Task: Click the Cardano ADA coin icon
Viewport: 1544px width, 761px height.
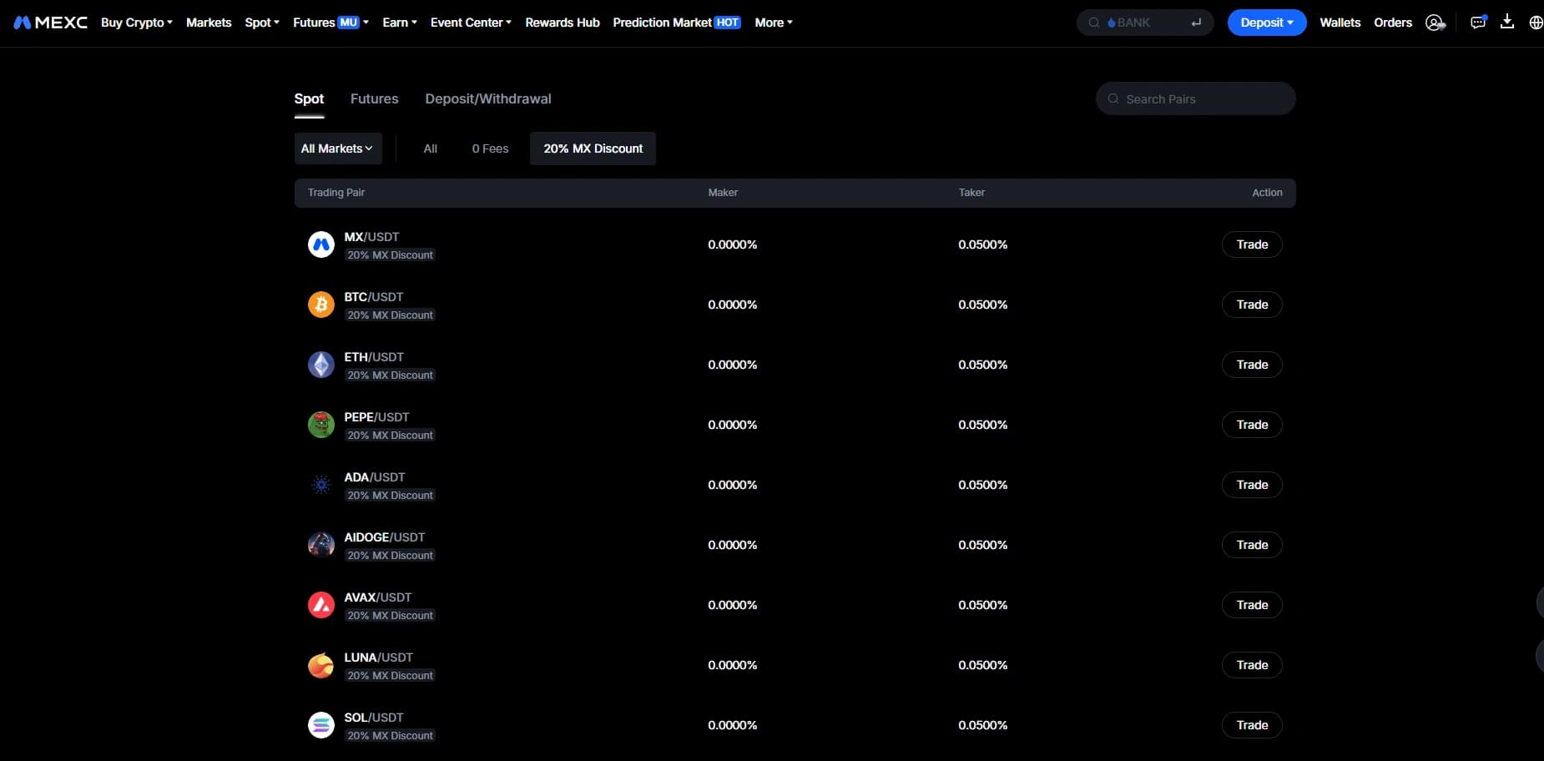Action: coord(321,485)
